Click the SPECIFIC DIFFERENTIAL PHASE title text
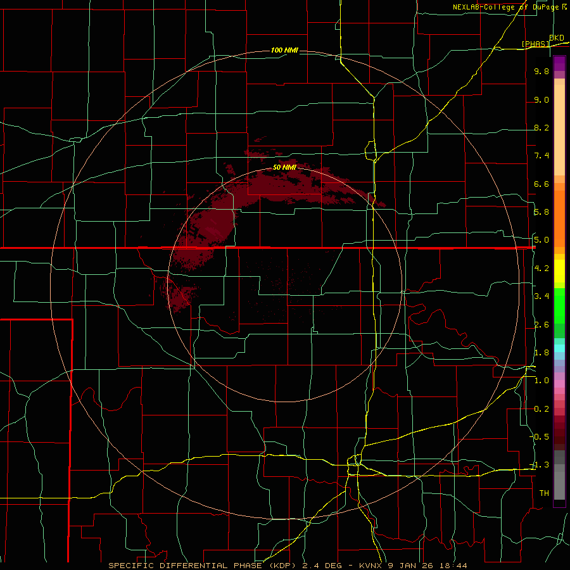570x570 pixels. [x=186, y=566]
